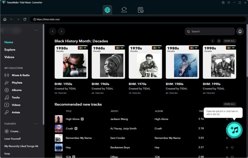
Task: Open the Playlists section three-dot menu
Action: point(36,124)
